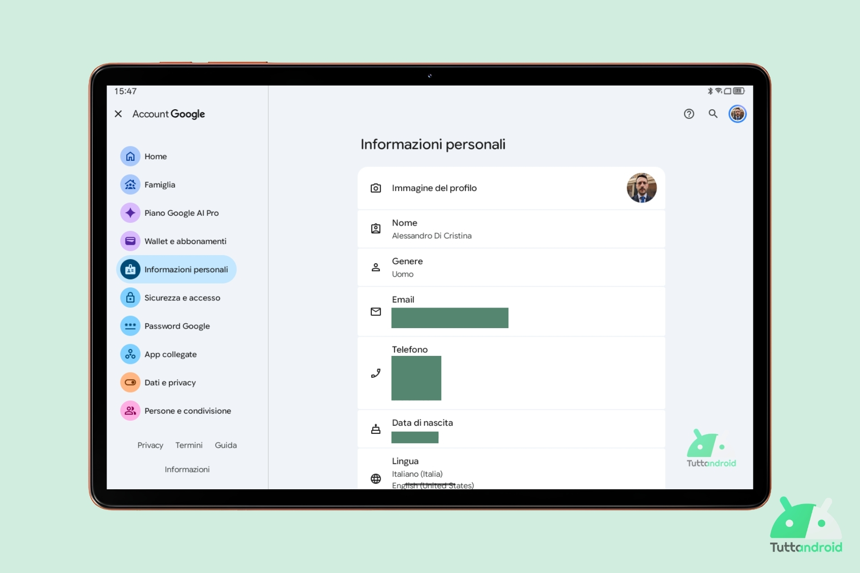The height and width of the screenshot is (573, 860).
Task: Tap the search magnifier icon
Action: [x=713, y=114]
